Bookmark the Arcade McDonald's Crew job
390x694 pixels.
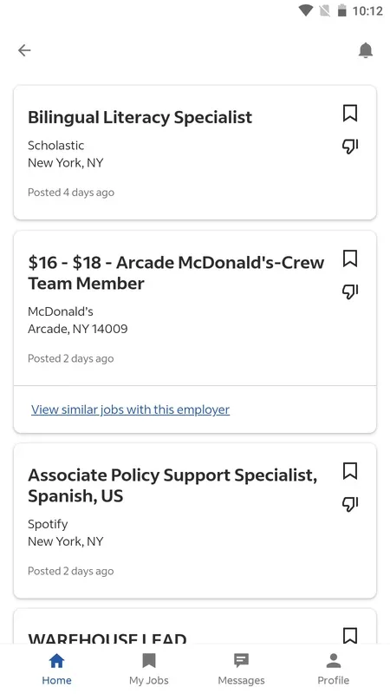tap(350, 259)
